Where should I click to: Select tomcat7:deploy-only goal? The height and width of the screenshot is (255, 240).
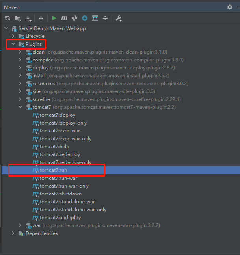pyautogui.click(x=63, y=123)
